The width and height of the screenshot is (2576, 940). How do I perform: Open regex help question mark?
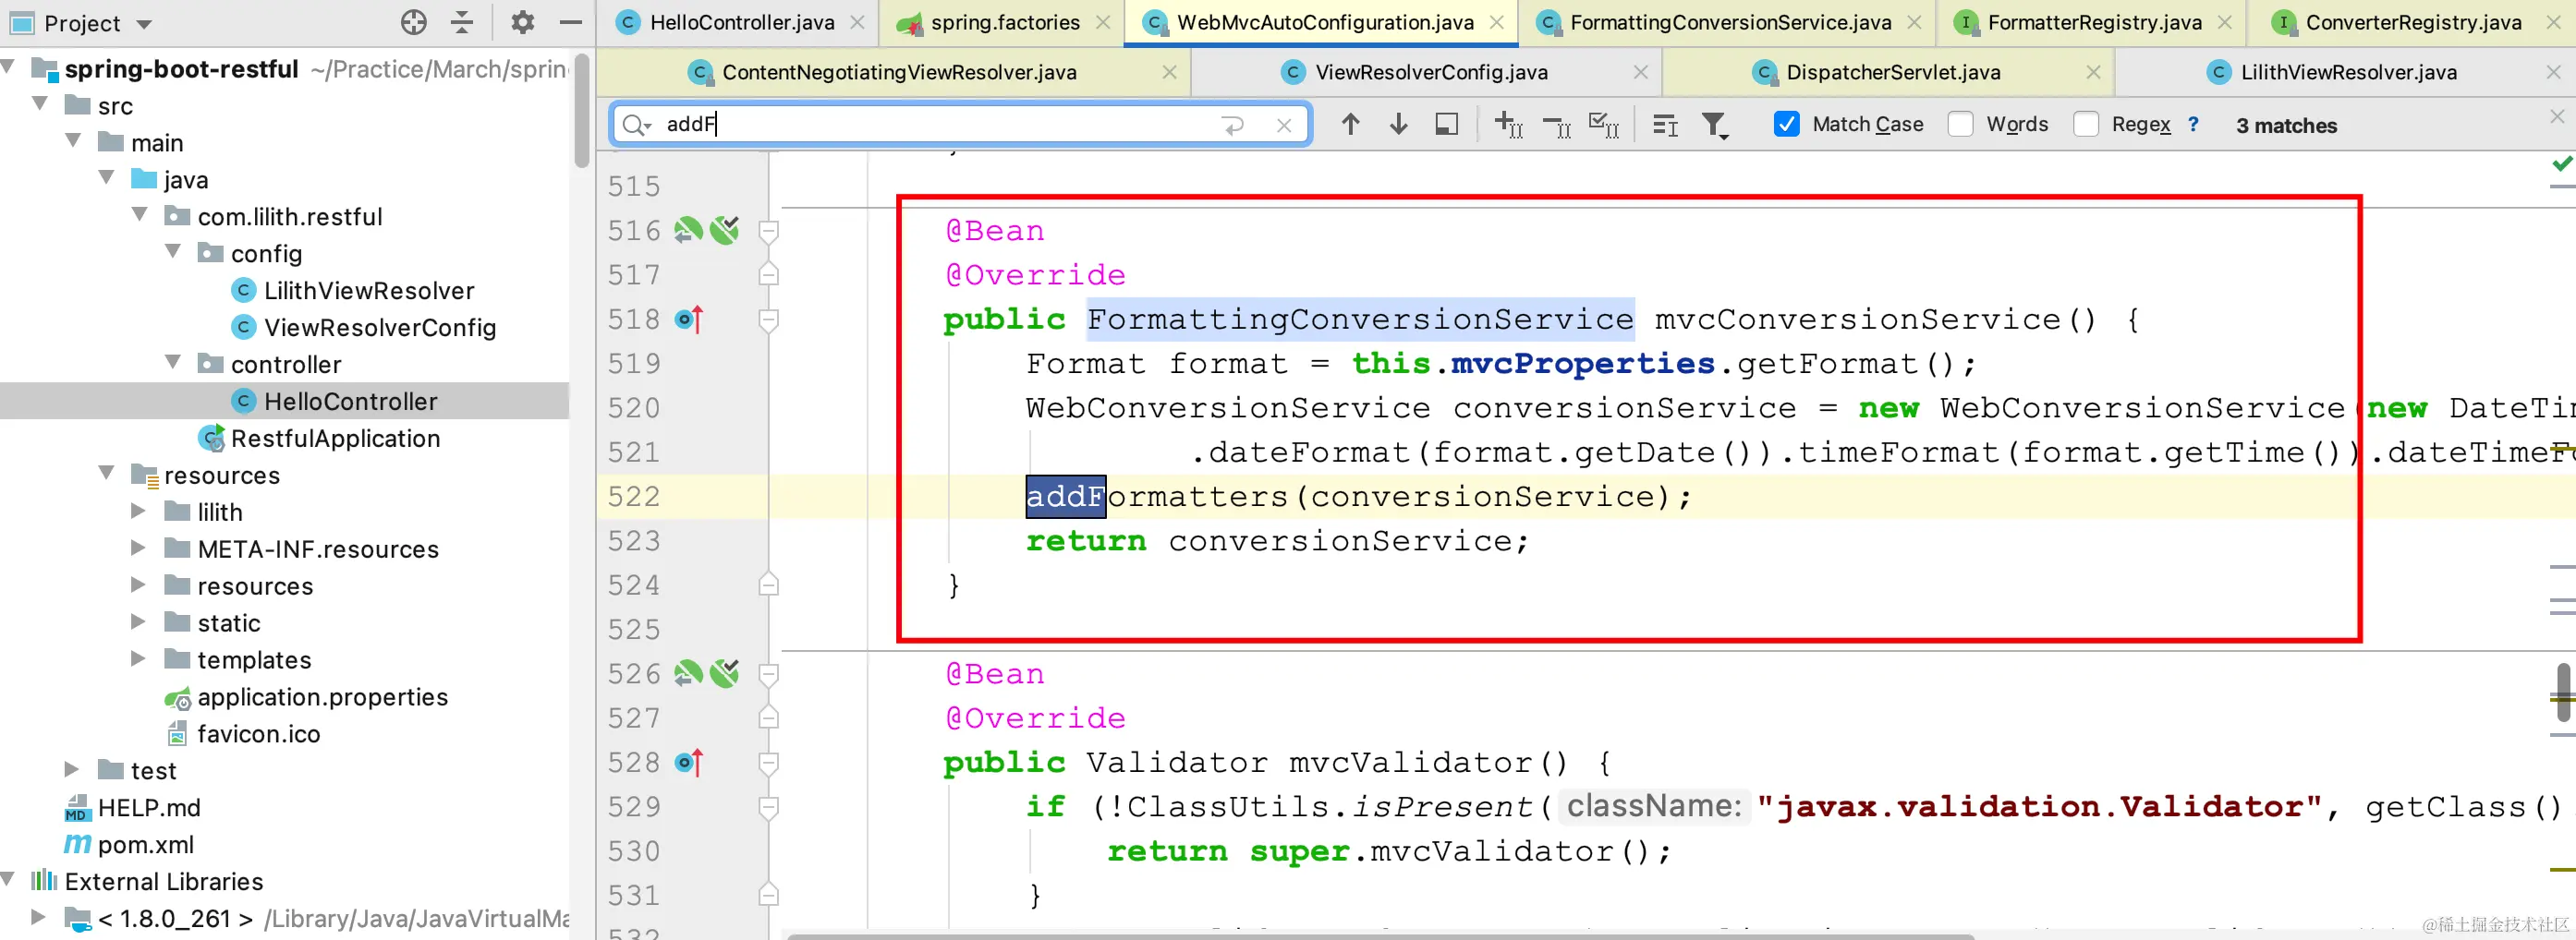[2193, 124]
